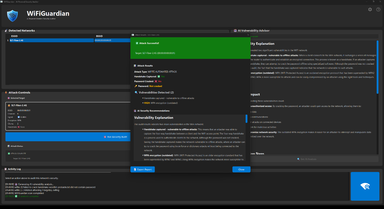
Task: Click the WiFiGuardian shield logo
Action: (x=13, y=15)
